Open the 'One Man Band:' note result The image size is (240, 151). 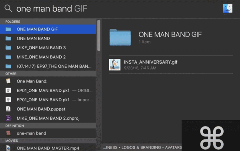(48, 81)
